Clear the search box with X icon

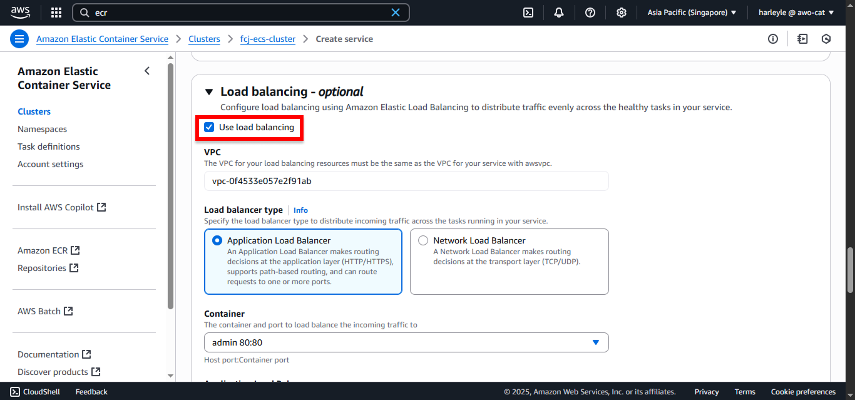pyautogui.click(x=396, y=13)
